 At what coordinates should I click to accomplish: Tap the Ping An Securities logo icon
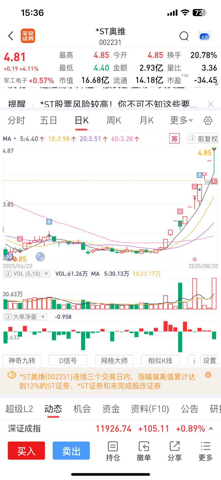point(28,36)
